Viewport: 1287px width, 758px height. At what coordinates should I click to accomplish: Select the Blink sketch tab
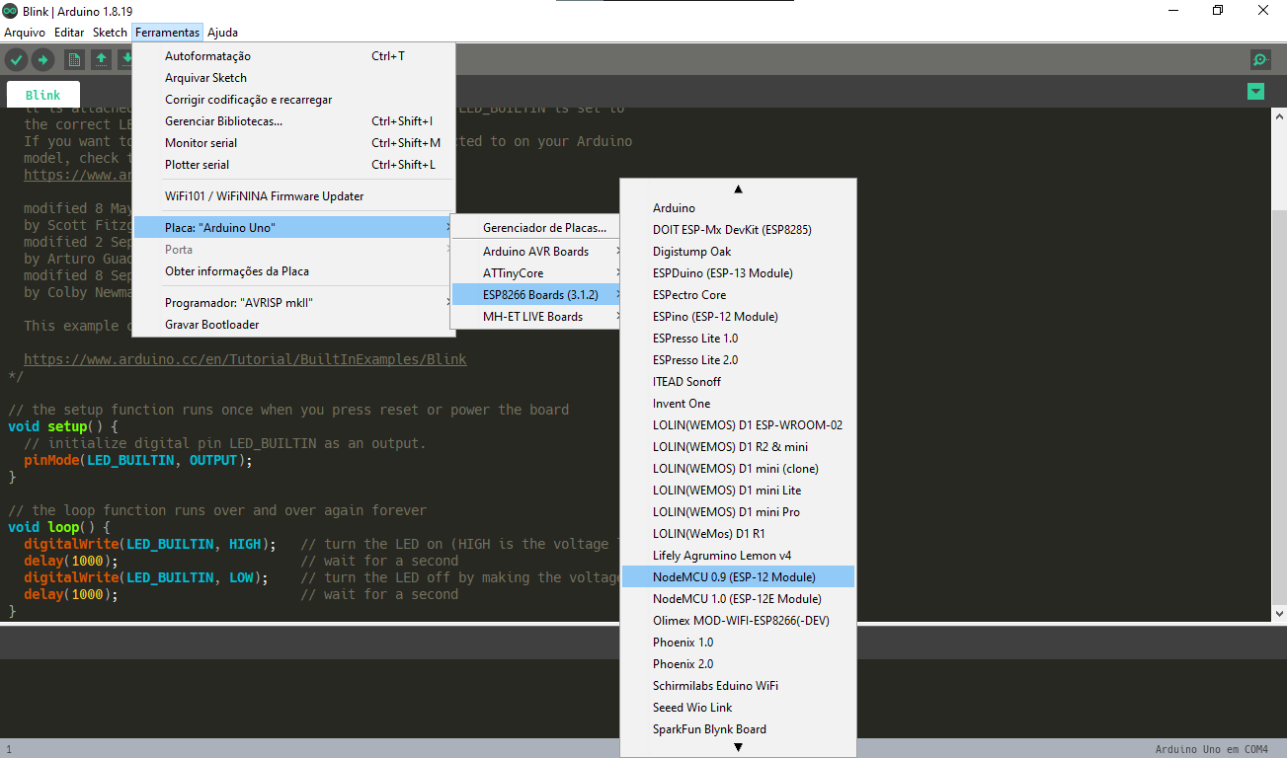(42, 95)
